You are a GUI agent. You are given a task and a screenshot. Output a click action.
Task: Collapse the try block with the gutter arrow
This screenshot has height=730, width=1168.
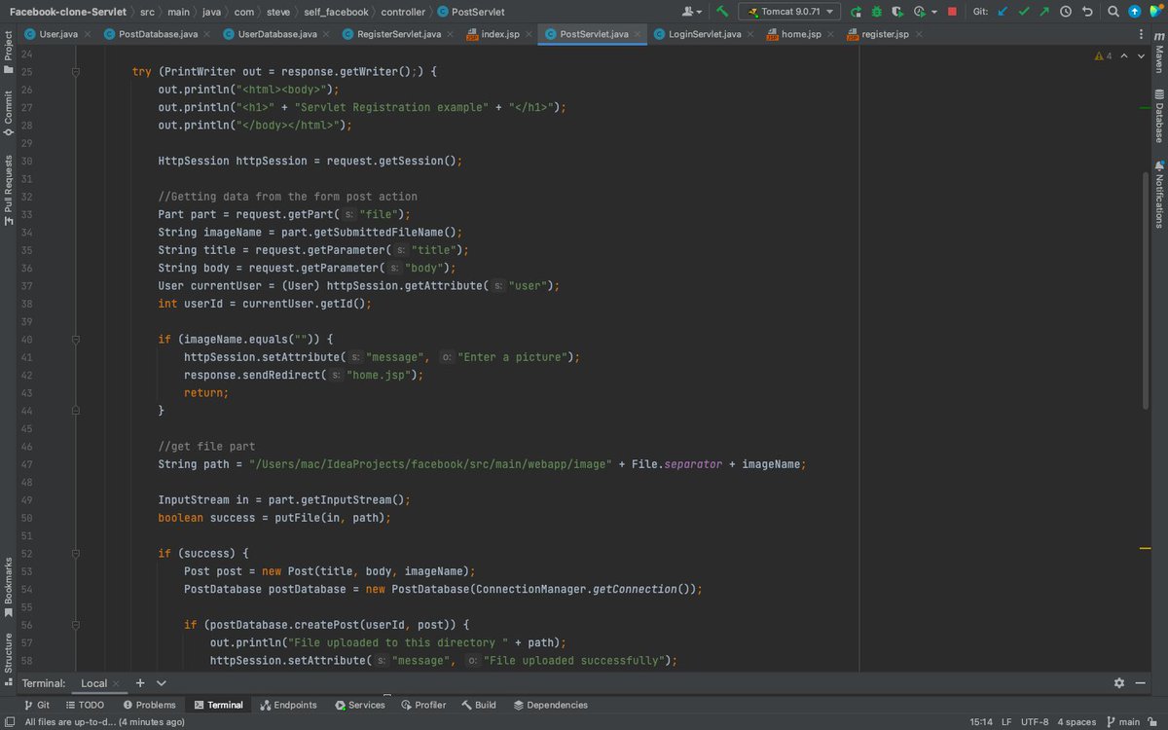coord(76,71)
